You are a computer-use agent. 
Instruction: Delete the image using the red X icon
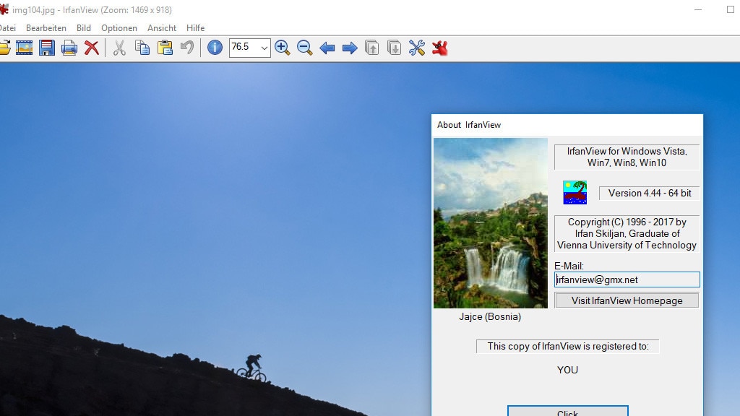coord(91,48)
